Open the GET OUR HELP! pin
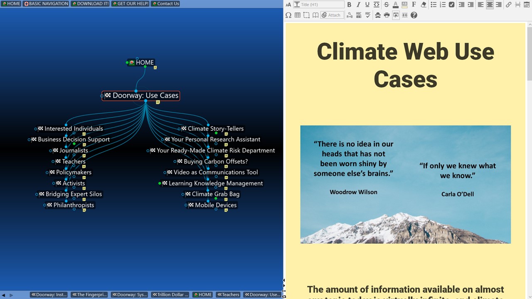The image size is (532, 299). coord(130,4)
